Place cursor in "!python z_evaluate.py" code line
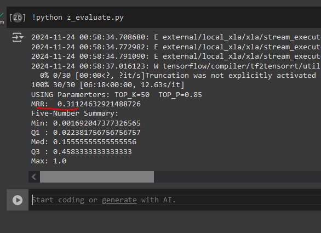This screenshot has width=321, height=233. point(78,18)
